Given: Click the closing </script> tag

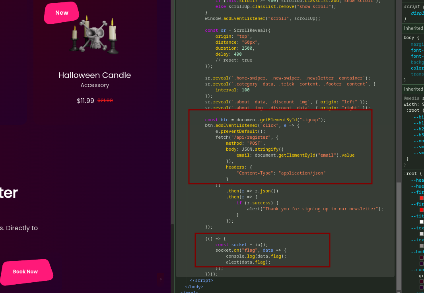Looking at the screenshot, I should click(x=201, y=281).
